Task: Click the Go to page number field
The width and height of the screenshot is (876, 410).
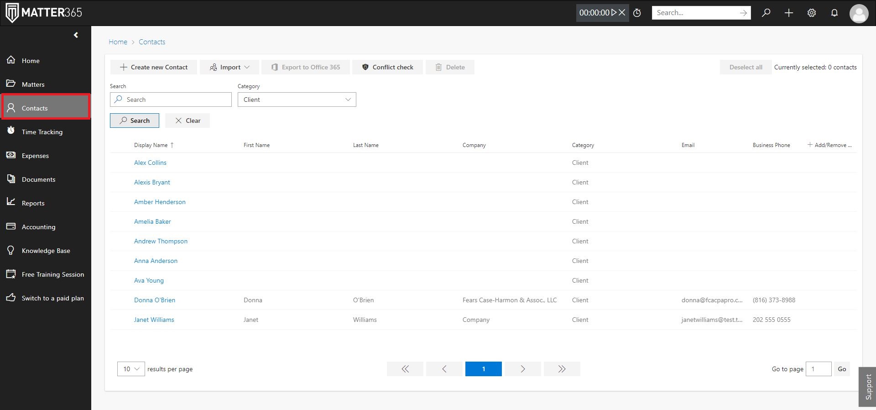Action: [x=819, y=369]
